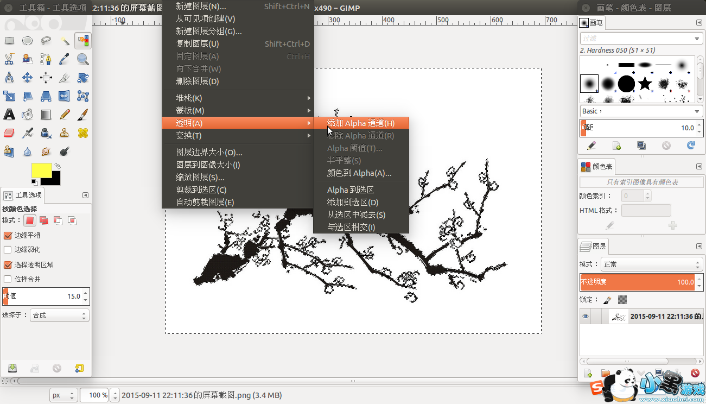Open the 选择于 合成 dropdown
The width and height of the screenshot is (706, 404).
tap(60, 315)
